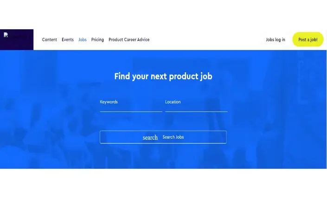
Task: Click the Jobs log in link
Action: (275, 39)
